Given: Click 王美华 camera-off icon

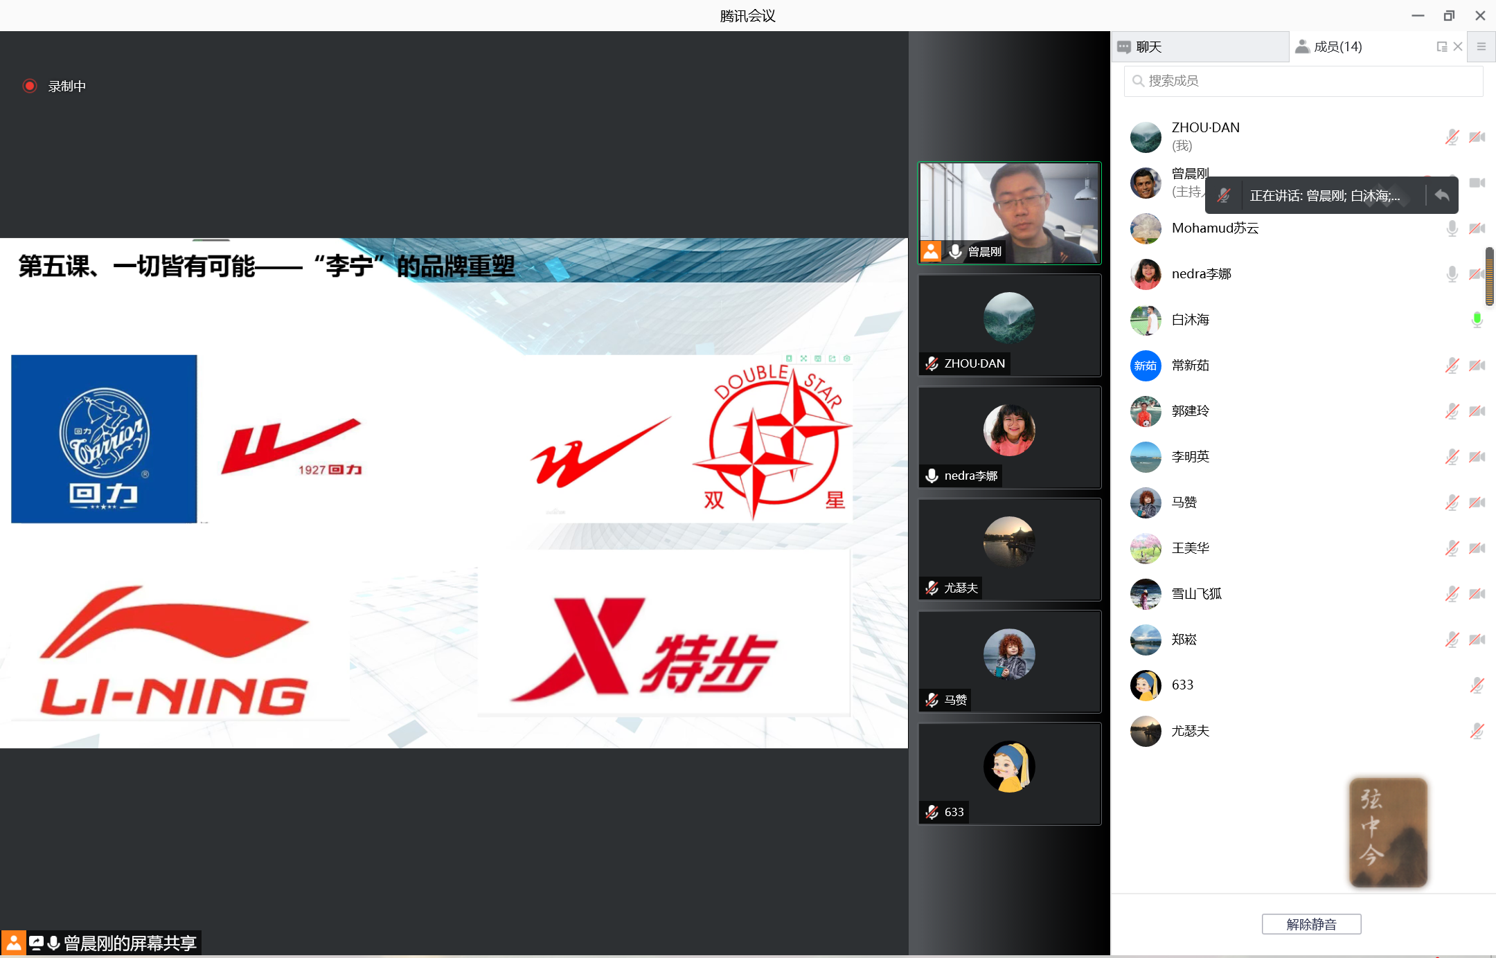Looking at the screenshot, I should (1477, 548).
